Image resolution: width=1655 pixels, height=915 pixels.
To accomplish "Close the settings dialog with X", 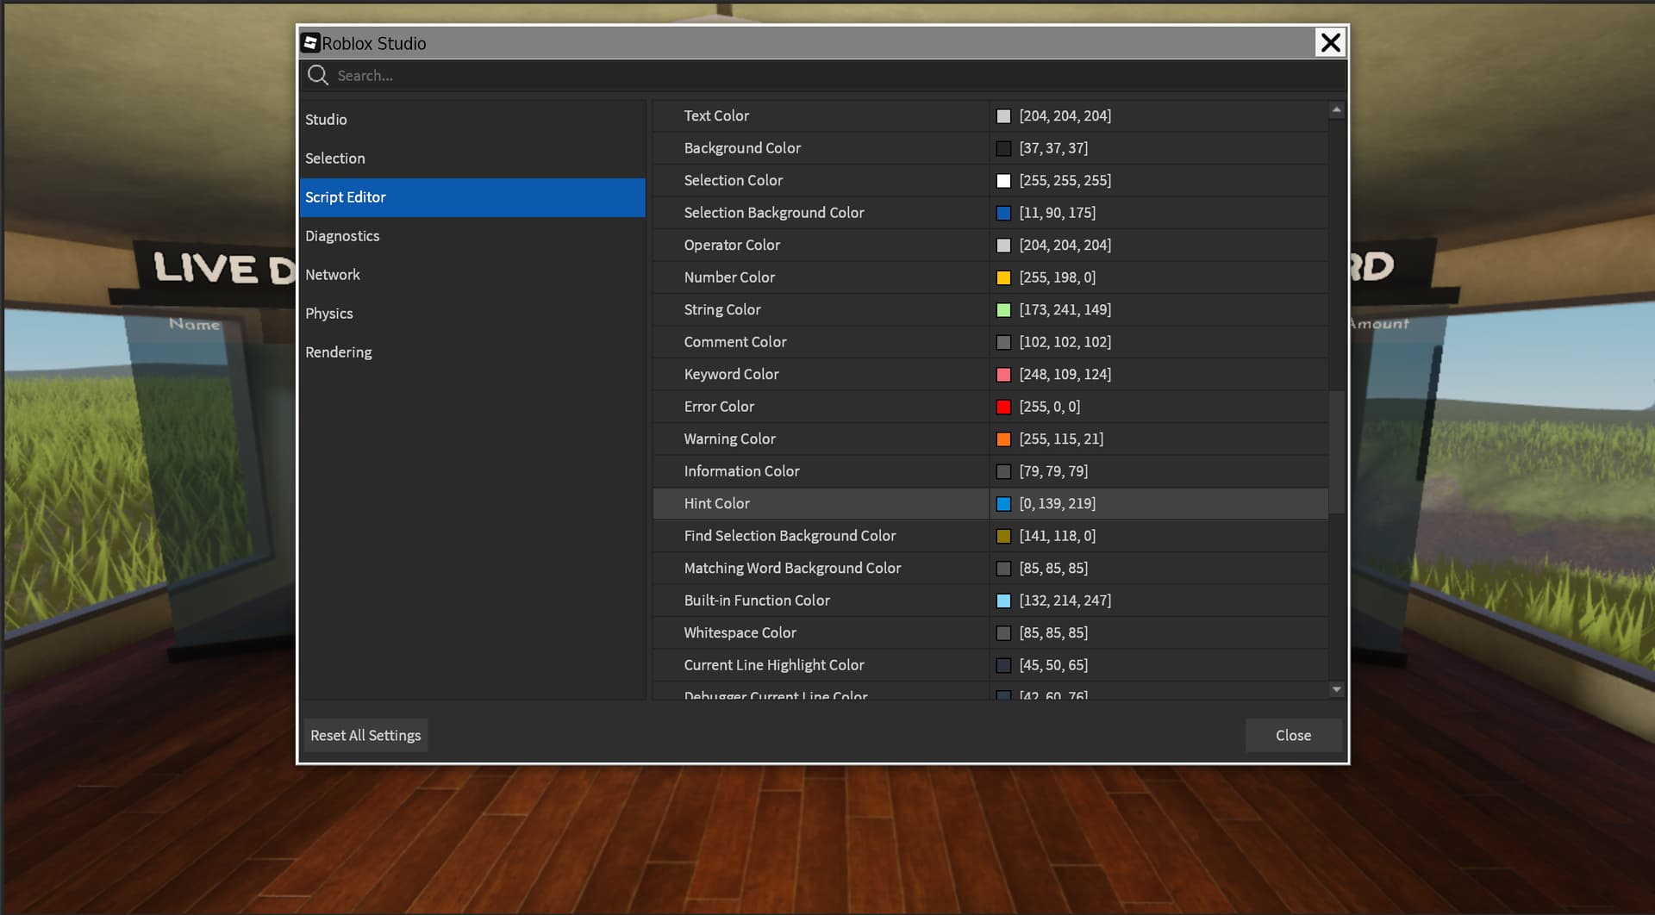I will tap(1330, 42).
